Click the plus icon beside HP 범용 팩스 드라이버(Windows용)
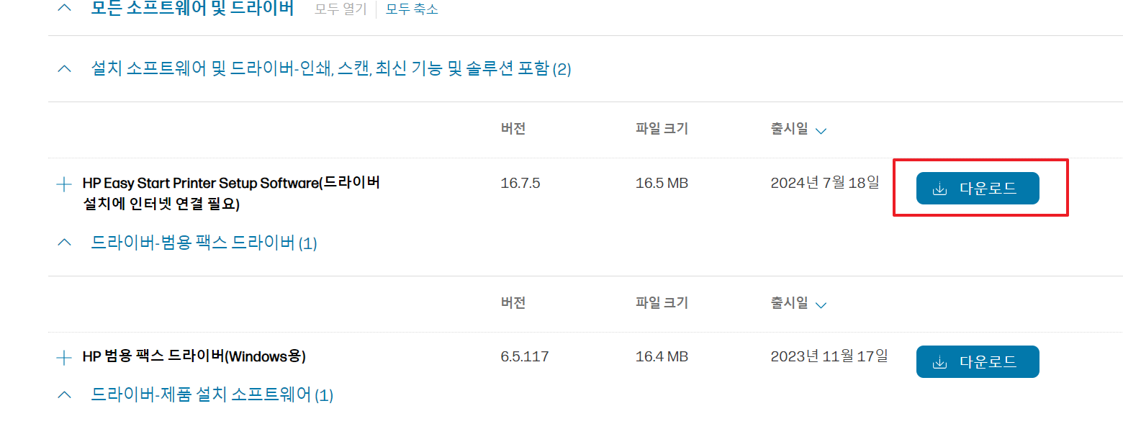 [63, 356]
